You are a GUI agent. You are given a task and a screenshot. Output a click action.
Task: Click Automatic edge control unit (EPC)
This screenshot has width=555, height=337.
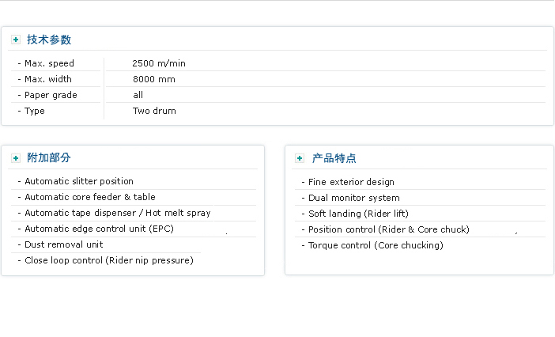click(x=99, y=229)
